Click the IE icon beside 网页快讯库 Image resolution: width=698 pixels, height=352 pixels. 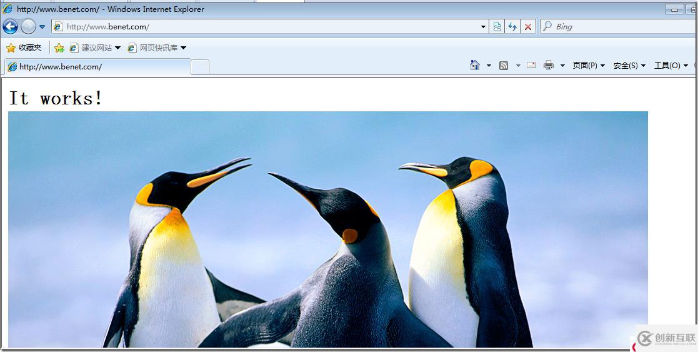point(132,48)
